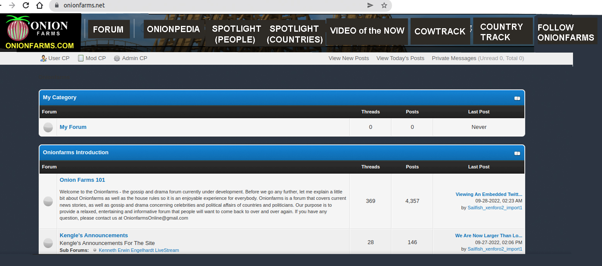The width and height of the screenshot is (602, 266).
Task: Click the status icon beside Onion Farms 101
Action: tap(48, 201)
